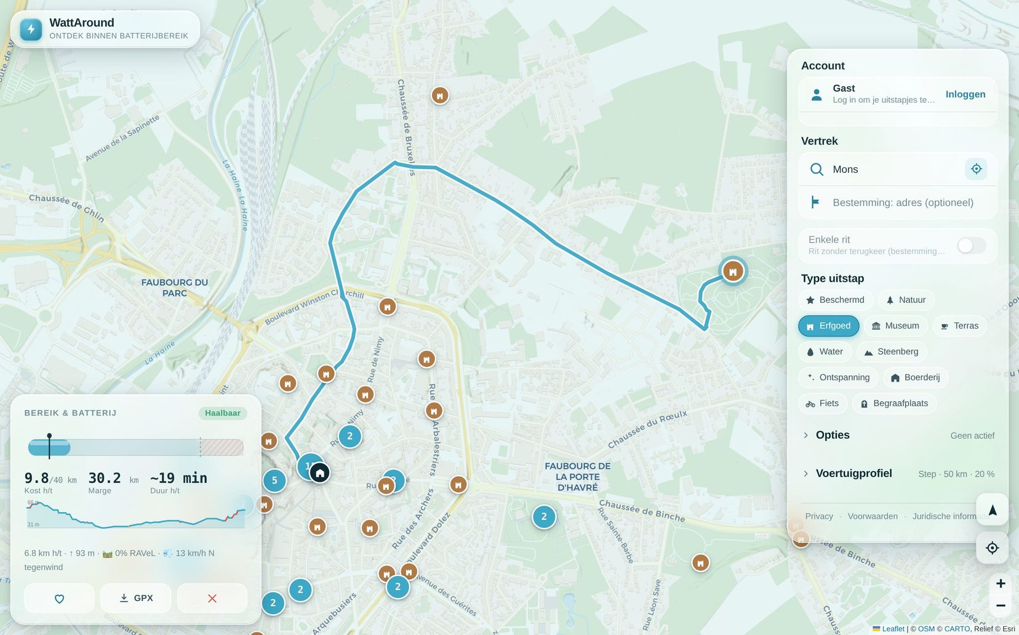Click the elevation profile chart

pyautogui.click(x=135, y=514)
